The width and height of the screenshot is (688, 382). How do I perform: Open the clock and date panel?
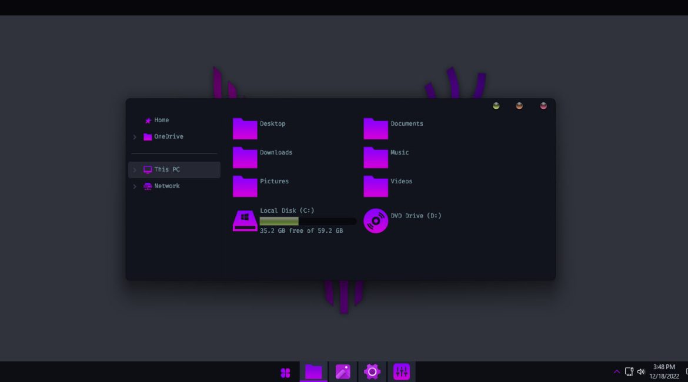click(x=664, y=371)
